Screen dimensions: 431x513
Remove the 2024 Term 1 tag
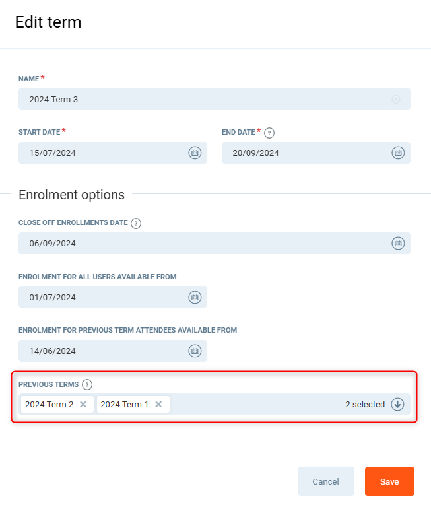pyautogui.click(x=158, y=404)
